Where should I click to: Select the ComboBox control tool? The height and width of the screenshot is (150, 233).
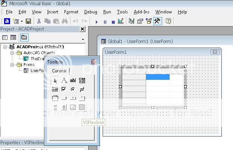pyautogui.click(x=82, y=81)
